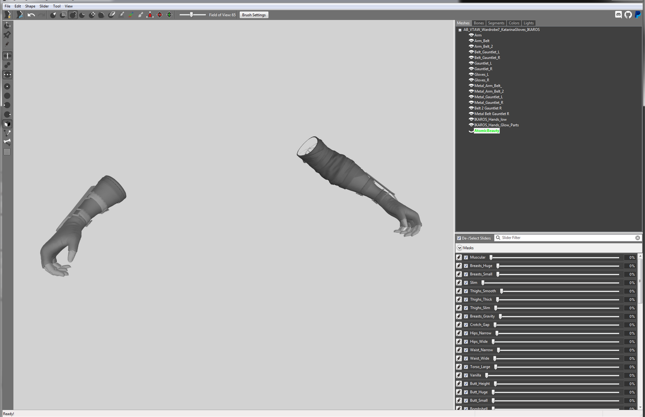Toggle the De-/Select Sliders checkbox
645x417 pixels.
coord(459,238)
